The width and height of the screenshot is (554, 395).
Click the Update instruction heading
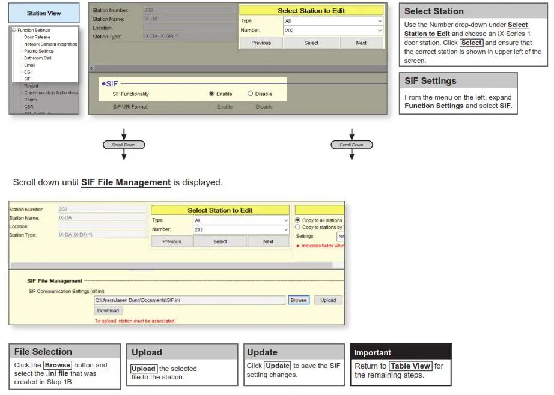pyautogui.click(x=262, y=352)
